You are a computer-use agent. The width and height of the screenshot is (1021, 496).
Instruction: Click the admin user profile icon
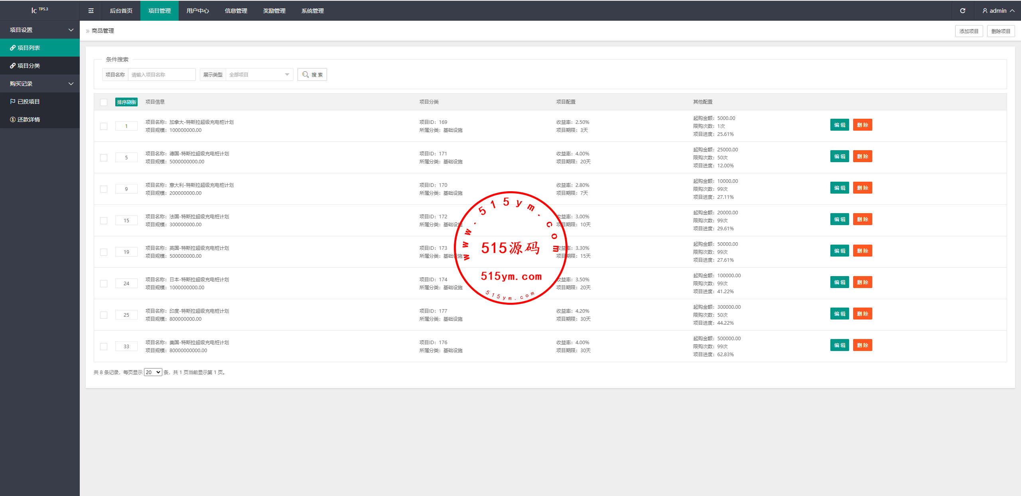pyautogui.click(x=985, y=11)
